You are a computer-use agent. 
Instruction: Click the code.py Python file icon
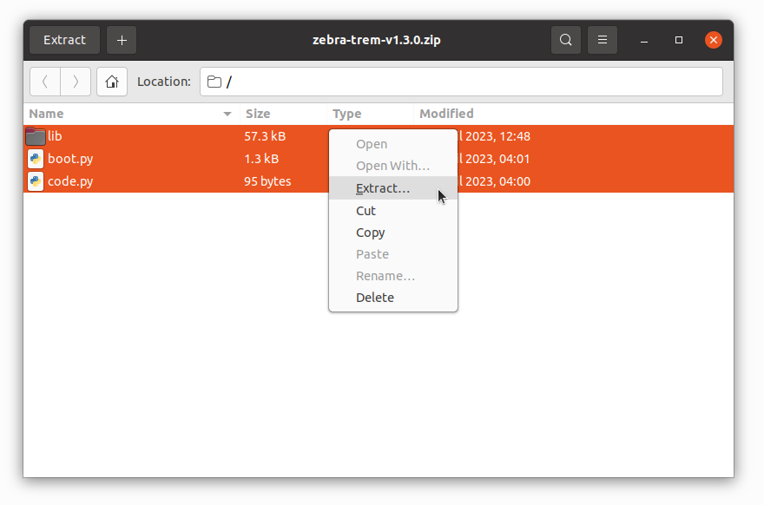36,181
